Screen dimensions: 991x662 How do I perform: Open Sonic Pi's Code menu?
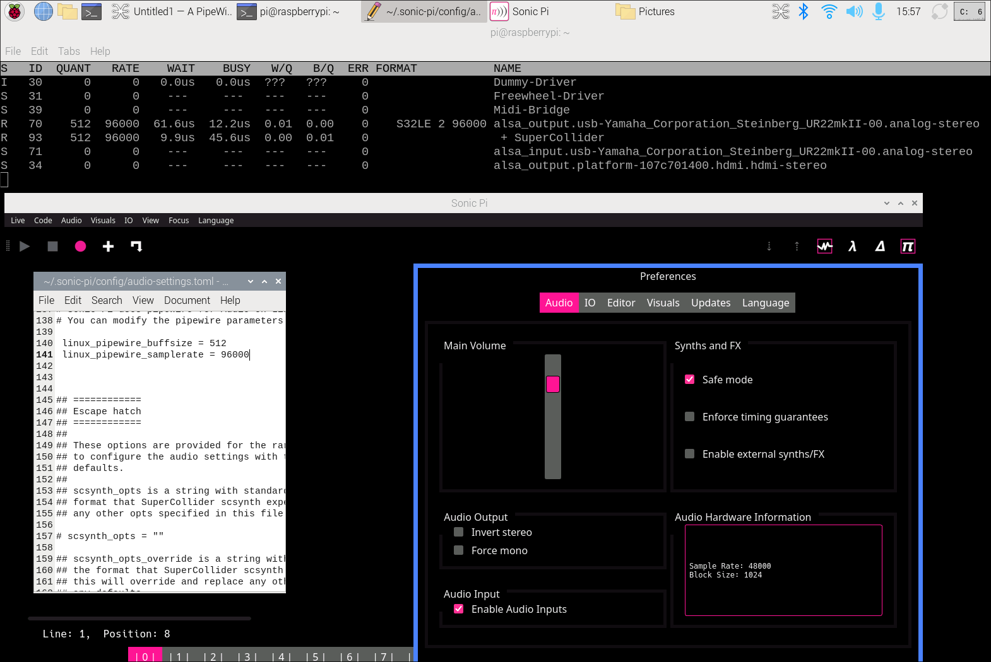point(43,221)
